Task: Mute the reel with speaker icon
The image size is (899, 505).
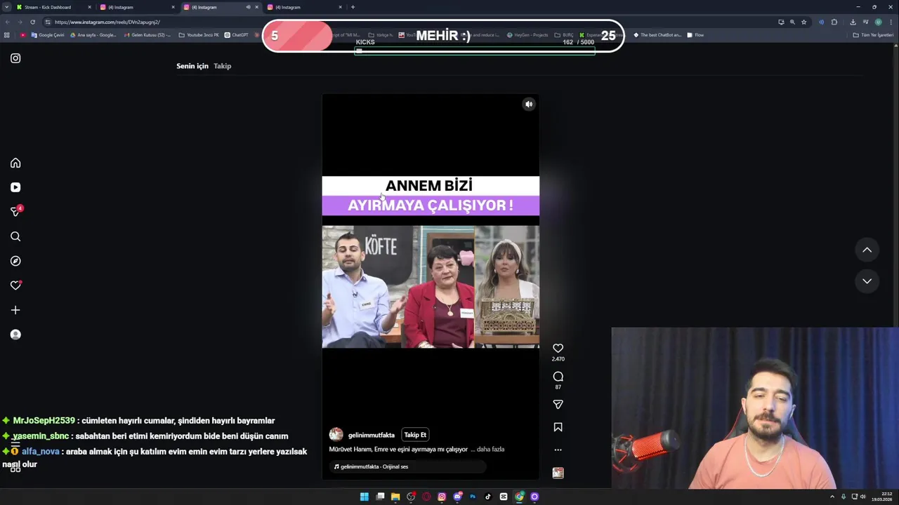Action: pyautogui.click(x=529, y=105)
